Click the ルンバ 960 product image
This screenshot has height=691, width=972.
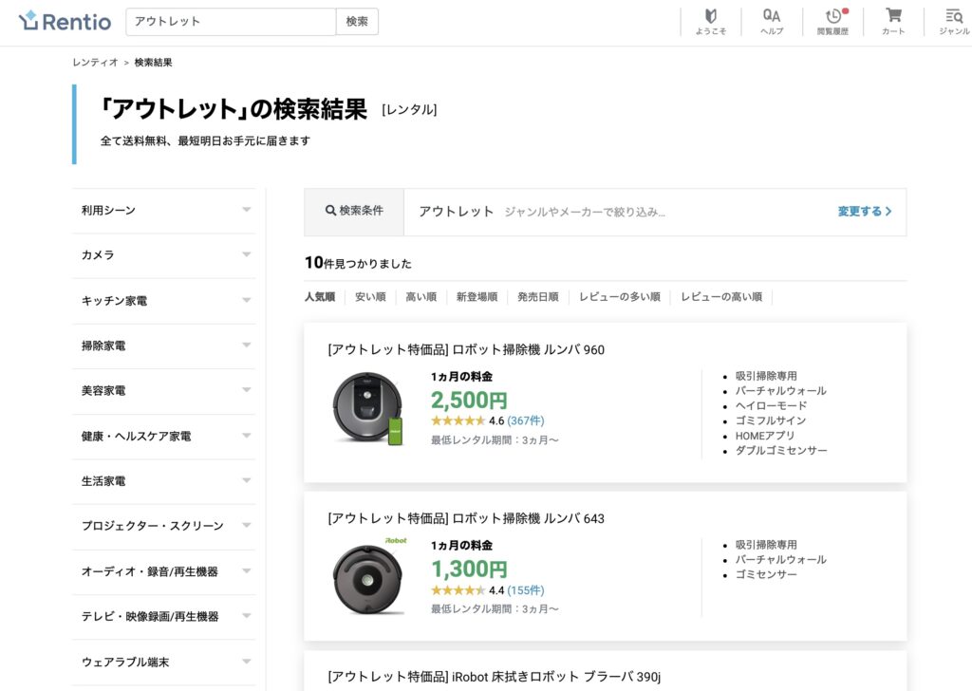click(367, 409)
